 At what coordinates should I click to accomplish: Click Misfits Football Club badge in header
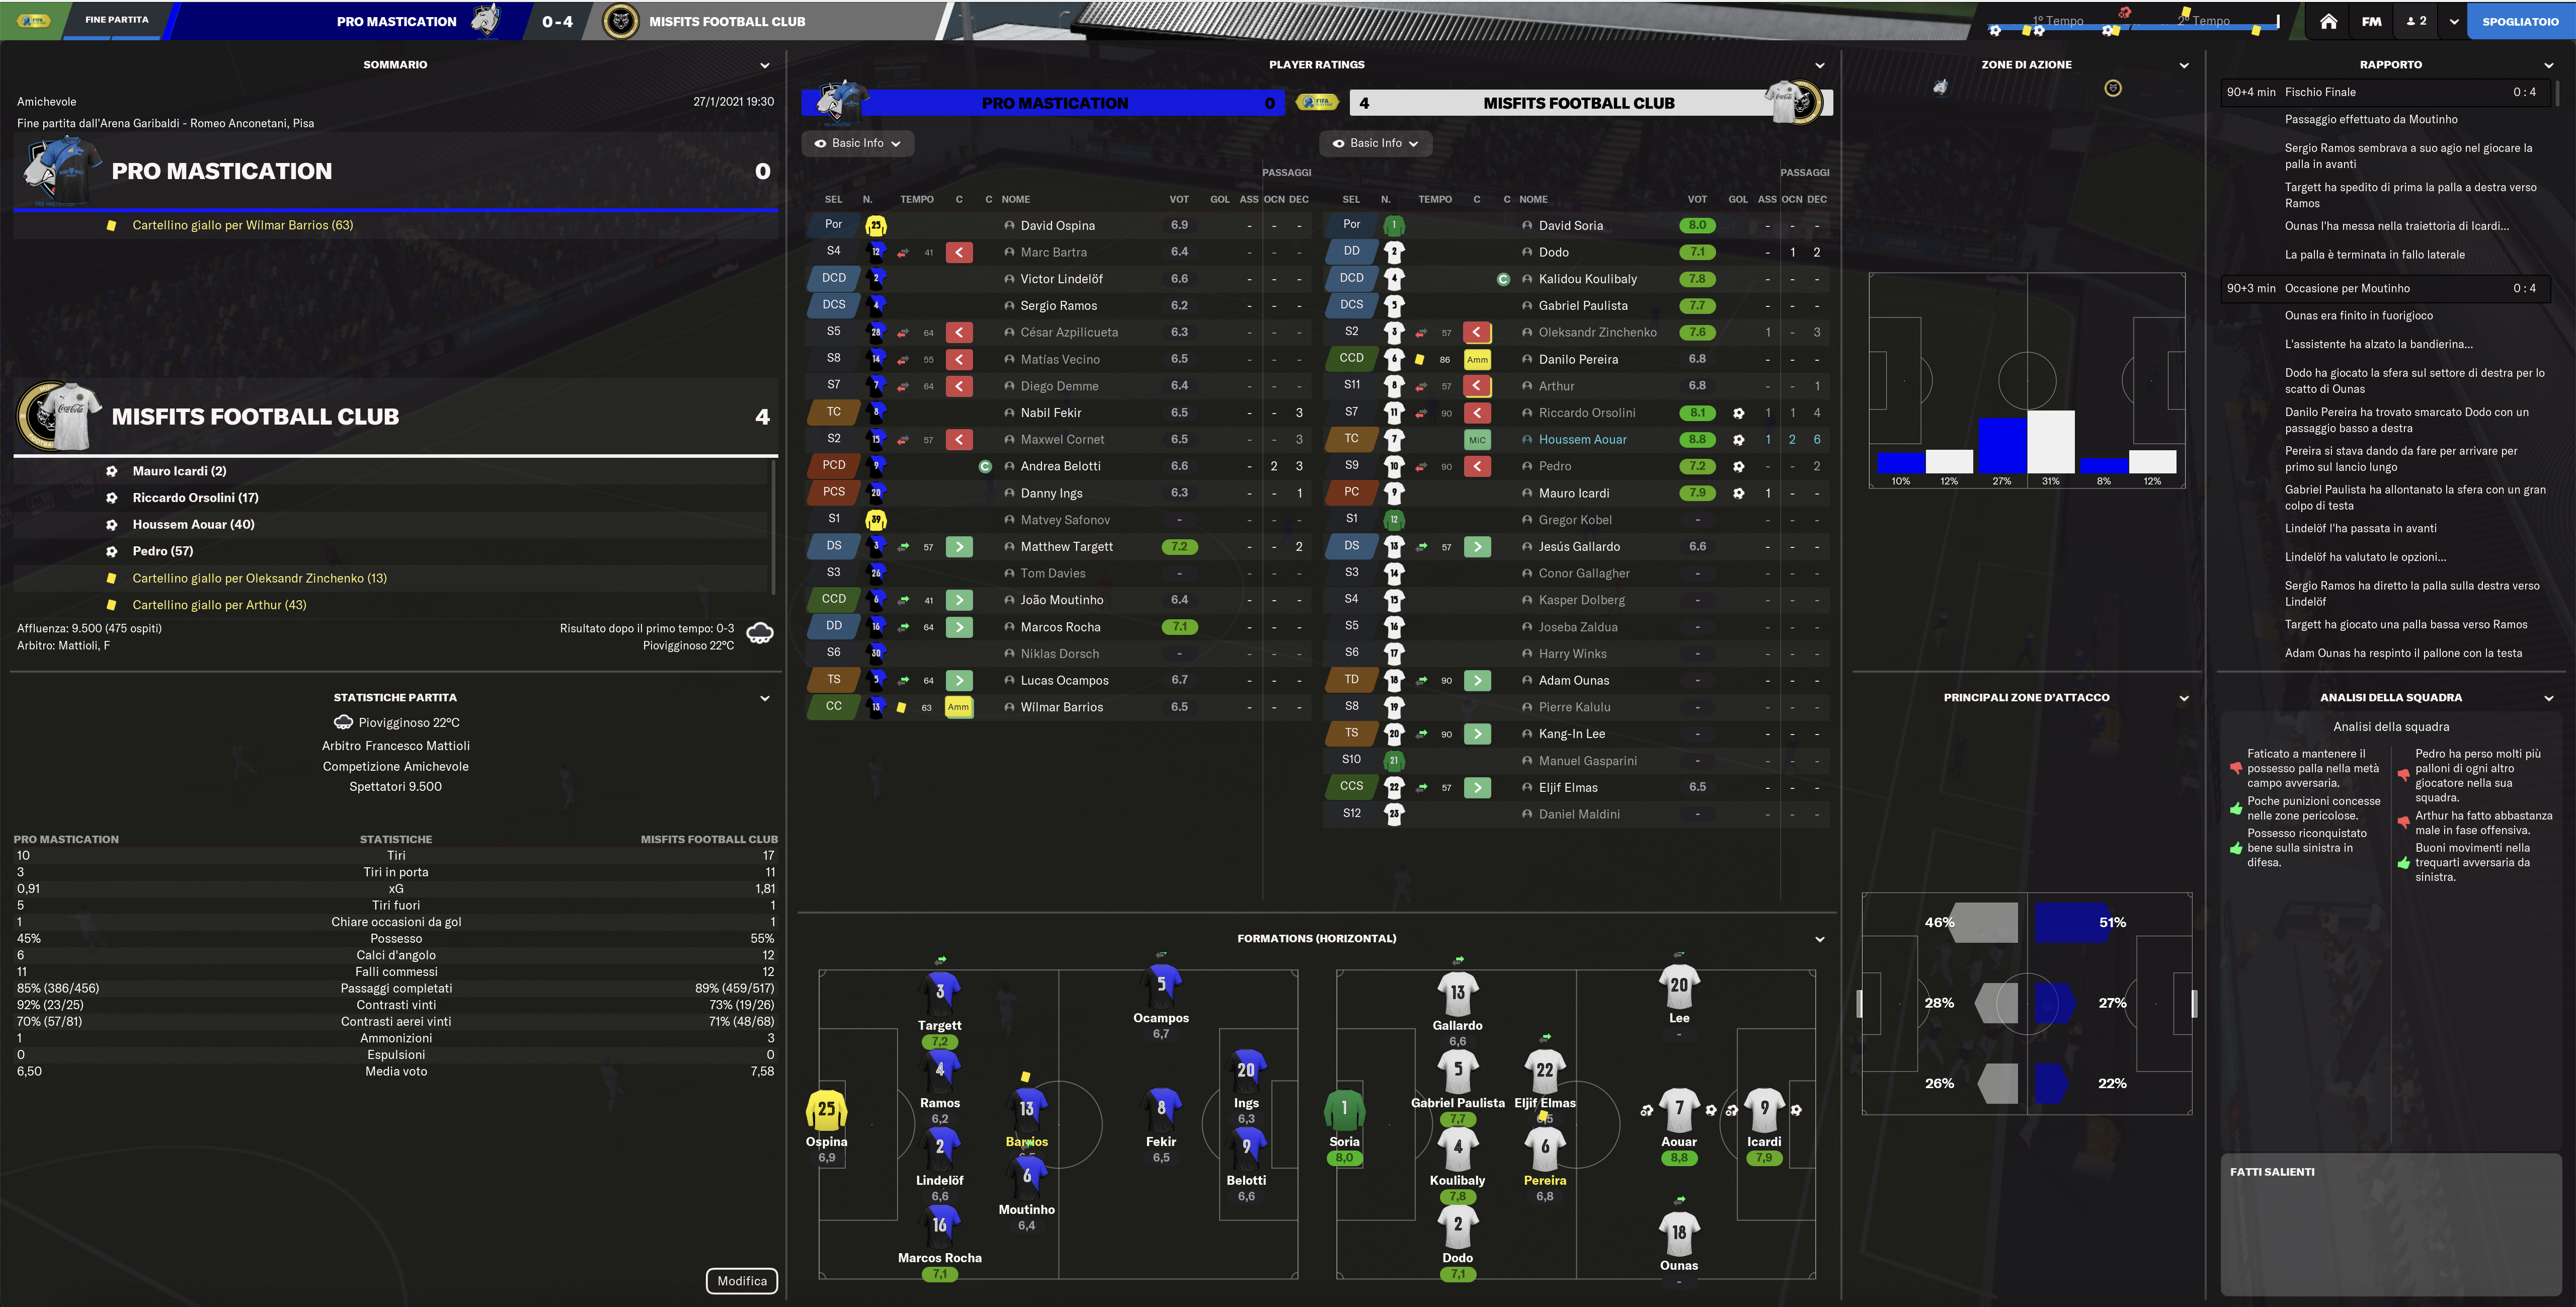pos(620,21)
